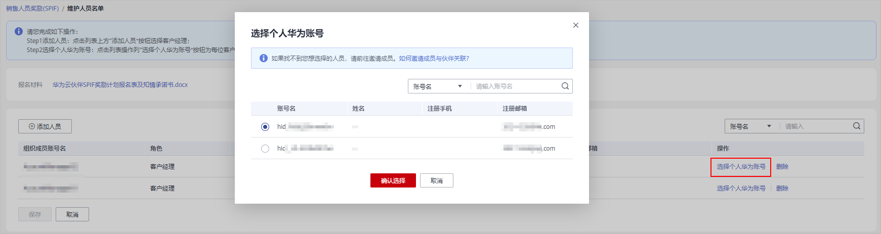Open the 账号名 dropdown in dialog
Viewport: 881px width, 234px height.
438,86
